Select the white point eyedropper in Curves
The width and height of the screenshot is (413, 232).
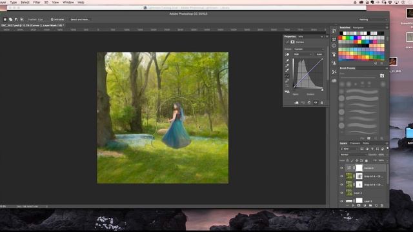(287, 70)
